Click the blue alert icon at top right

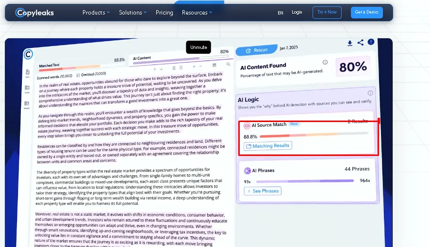tap(371, 42)
